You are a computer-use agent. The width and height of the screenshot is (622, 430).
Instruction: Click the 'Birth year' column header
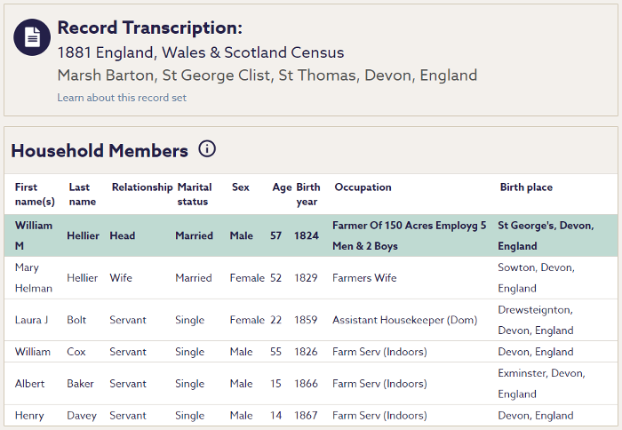click(307, 195)
